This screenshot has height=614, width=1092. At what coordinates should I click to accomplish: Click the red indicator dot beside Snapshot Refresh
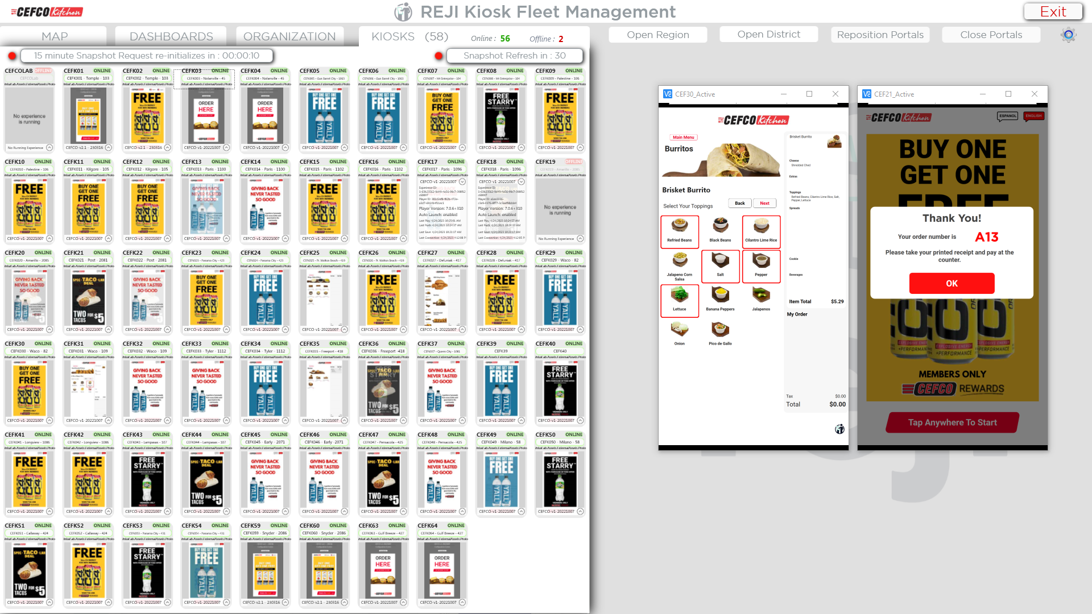pos(439,56)
